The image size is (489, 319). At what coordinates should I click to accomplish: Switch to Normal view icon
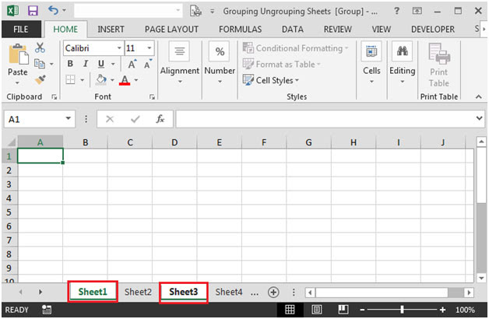coord(290,310)
